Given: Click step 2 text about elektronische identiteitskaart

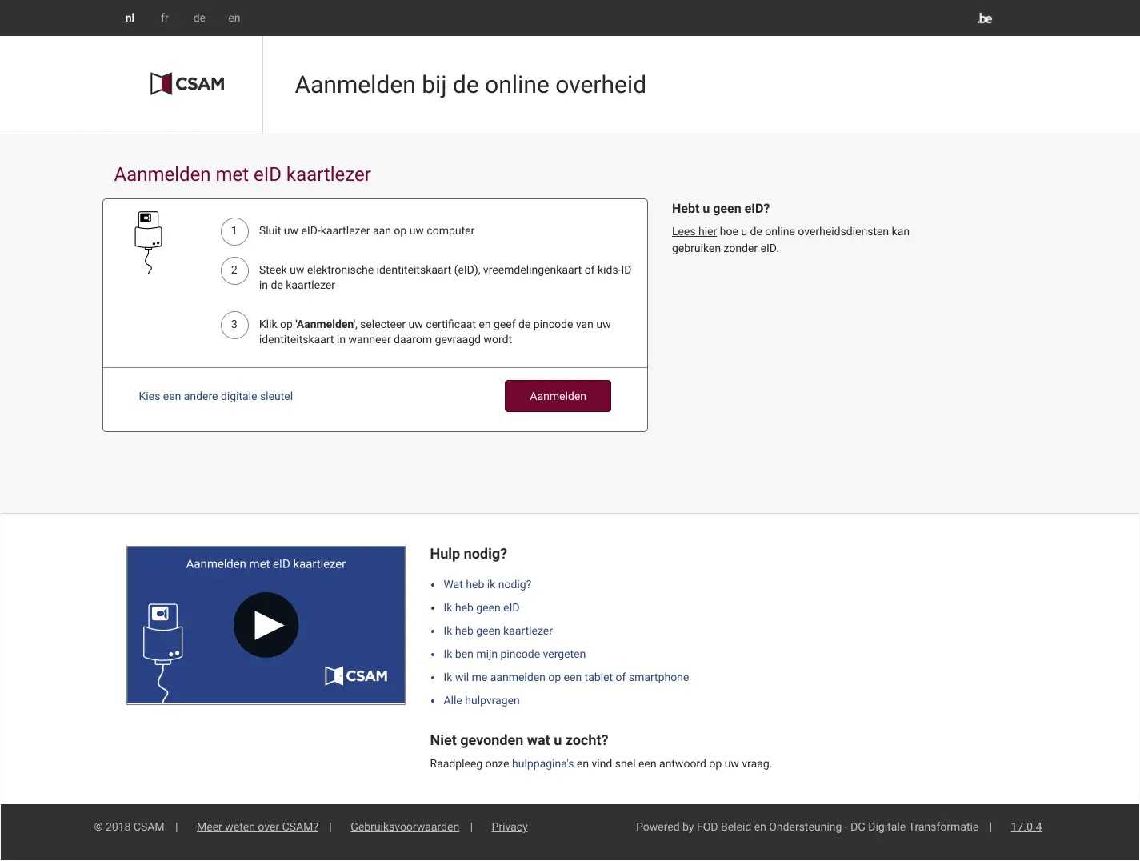Looking at the screenshot, I should coord(446,277).
